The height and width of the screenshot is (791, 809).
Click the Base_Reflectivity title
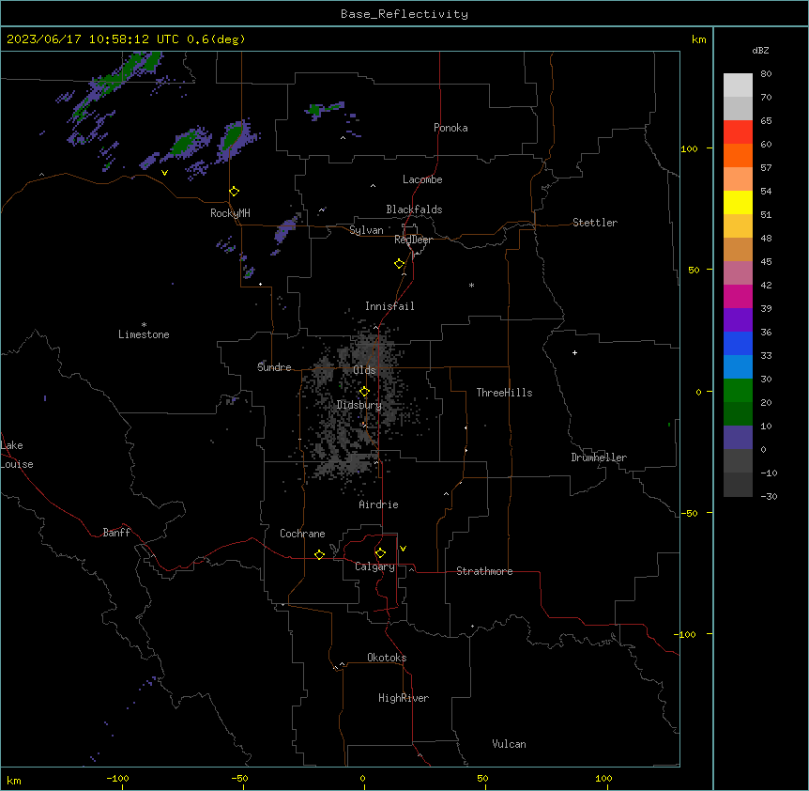[x=404, y=14]
